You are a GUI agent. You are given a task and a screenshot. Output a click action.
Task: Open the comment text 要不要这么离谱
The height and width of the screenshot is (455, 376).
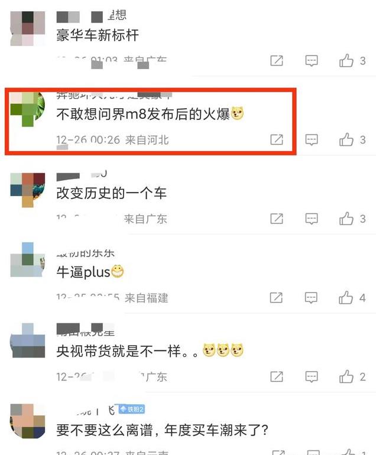162,430
